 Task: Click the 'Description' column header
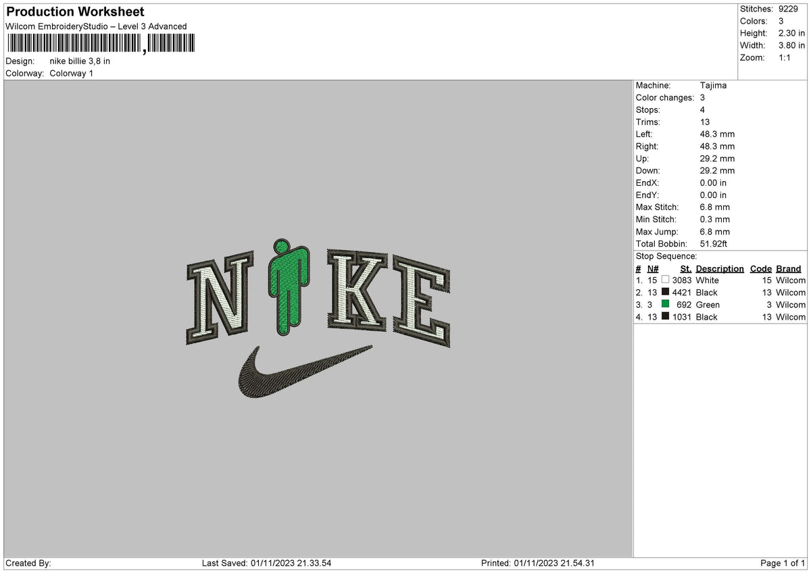(720, 268)
